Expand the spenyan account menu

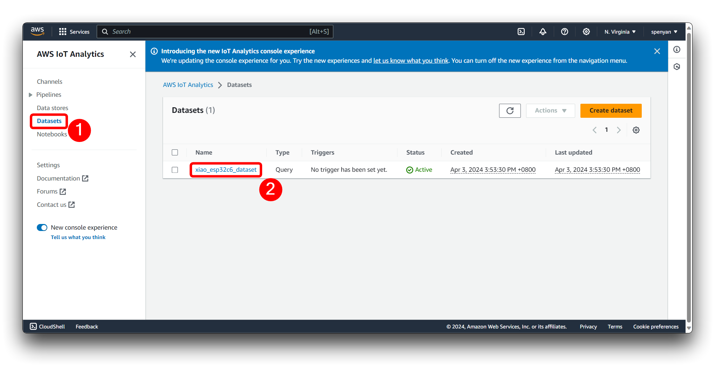664,32
